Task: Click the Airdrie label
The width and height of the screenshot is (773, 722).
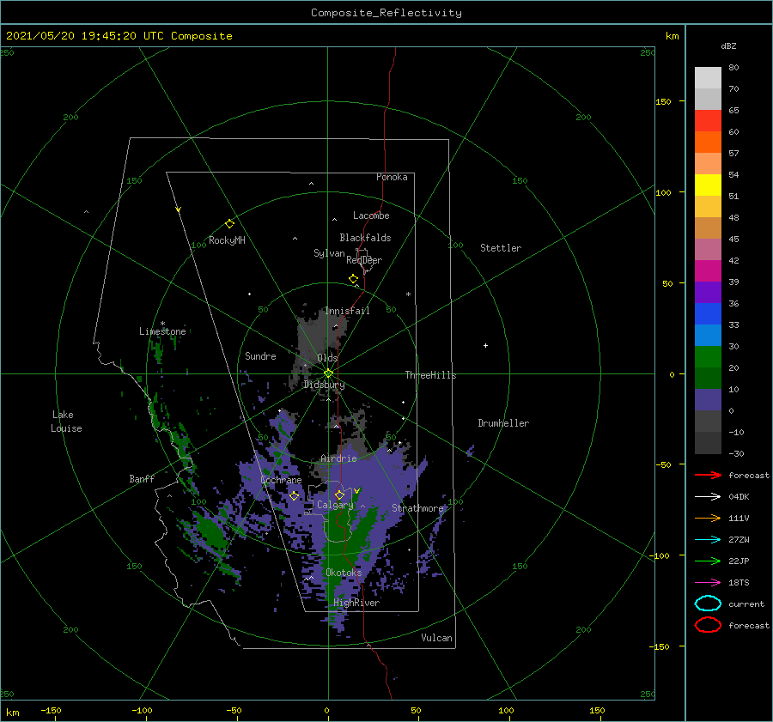Action: pos(338,458)
